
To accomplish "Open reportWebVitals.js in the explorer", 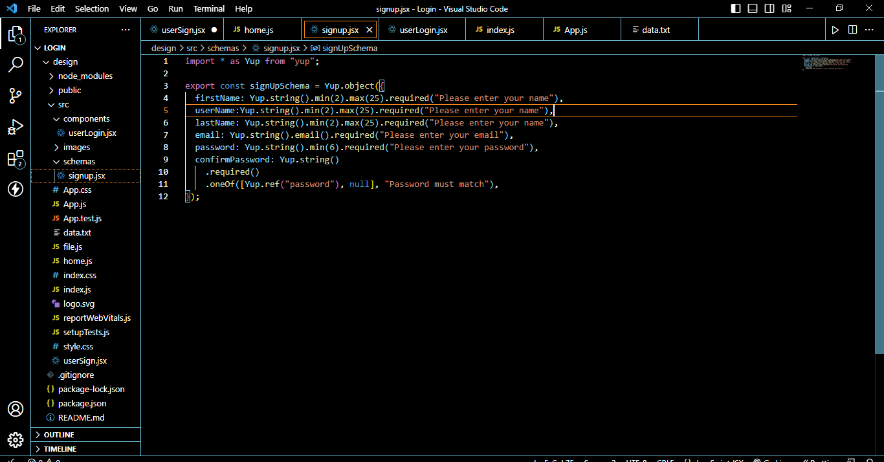I will click(85, 318).
